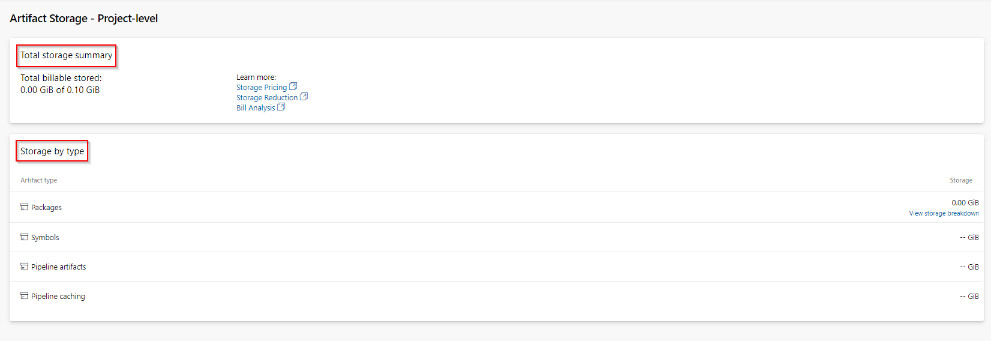Select the Packages row label
Screen dimensions: 991x341
pyautogui.click(x=46, y=208)
